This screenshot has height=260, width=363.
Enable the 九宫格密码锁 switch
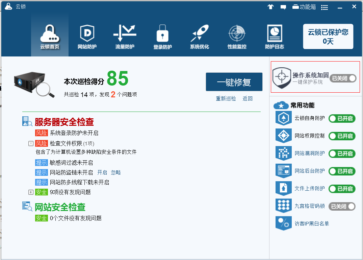(x=342, y=206)
